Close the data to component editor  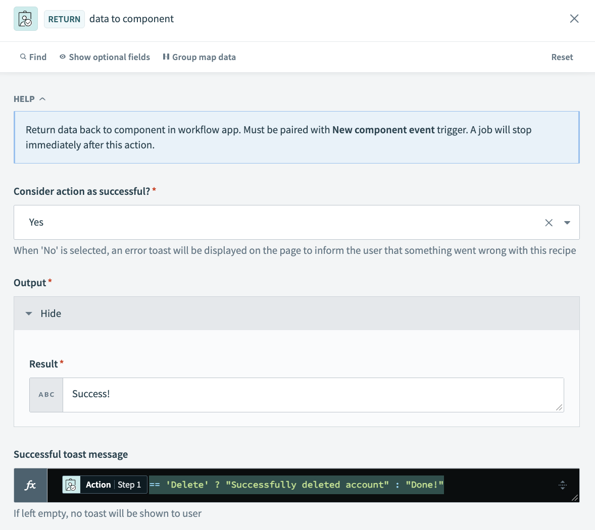(574, 18)
